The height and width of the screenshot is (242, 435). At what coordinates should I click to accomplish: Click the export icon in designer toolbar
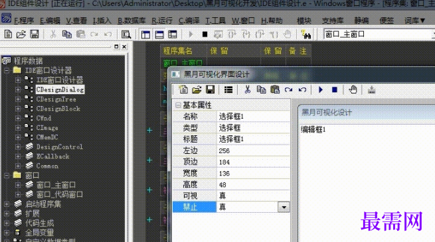[371, 90]
